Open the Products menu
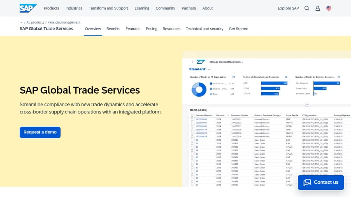Image resolution: width=351 pixels, height=197 pixels. point(51,8)
